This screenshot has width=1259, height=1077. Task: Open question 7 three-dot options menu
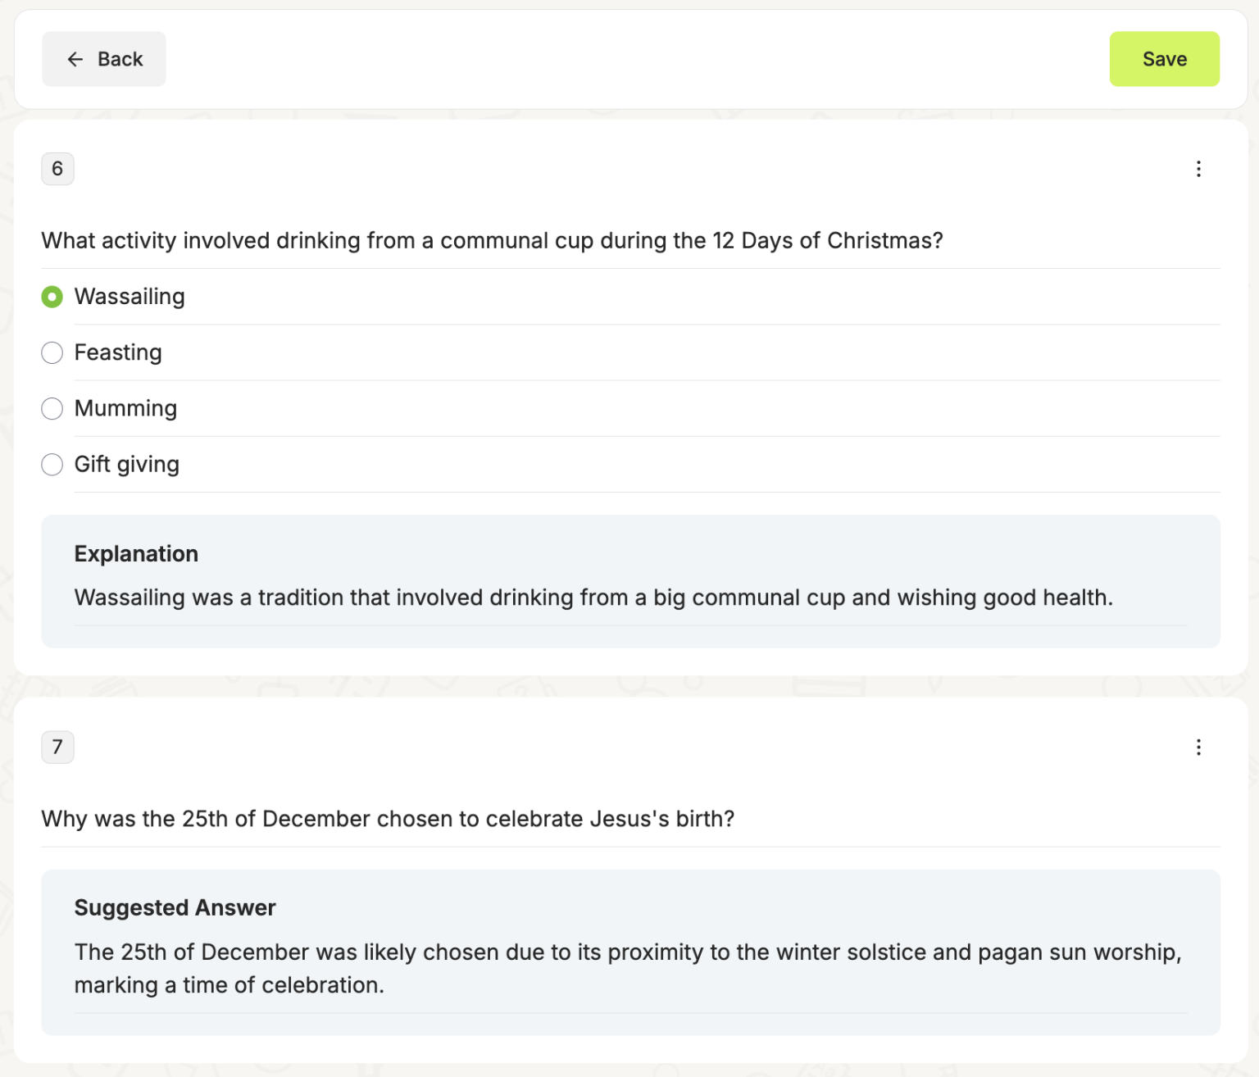click(x=1198, y=748)
